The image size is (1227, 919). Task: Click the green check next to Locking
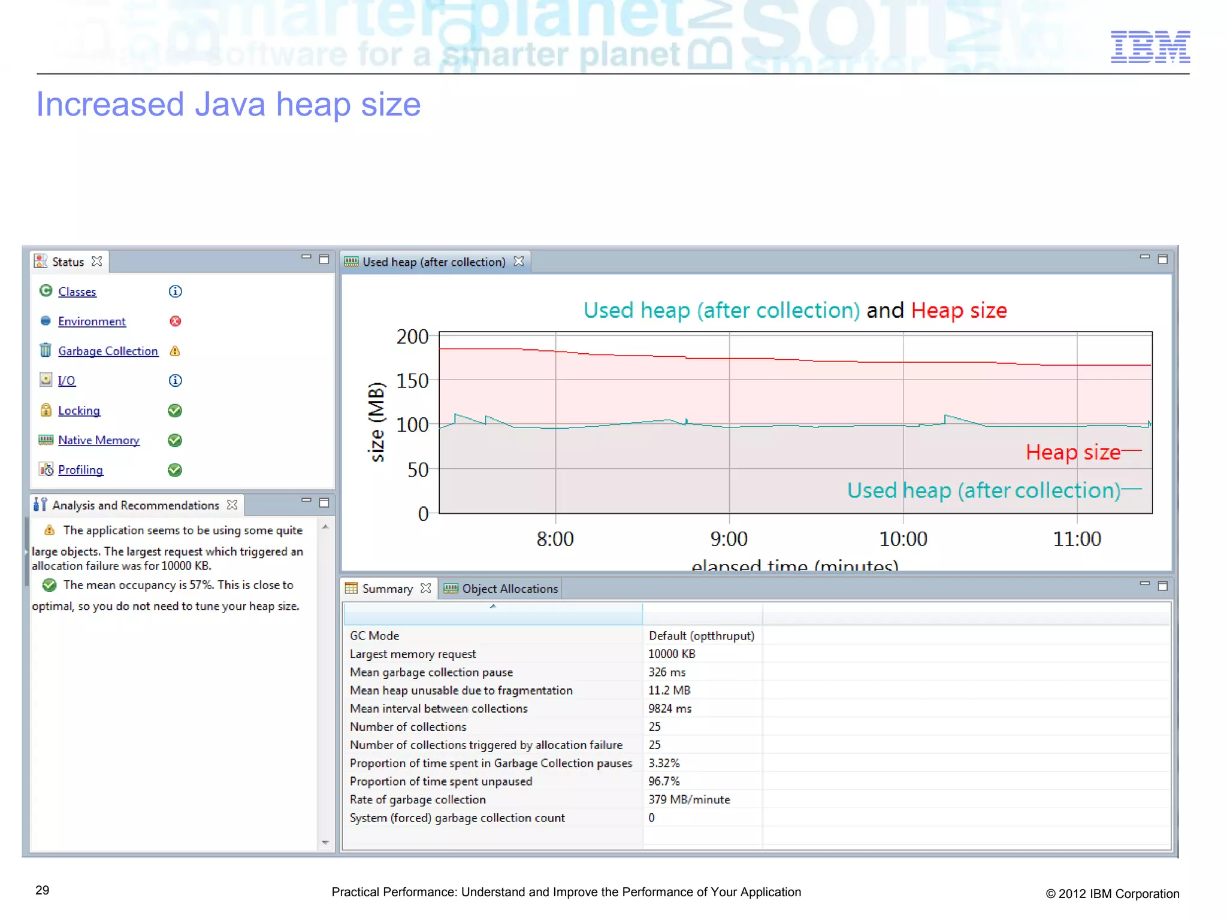[175, 411]
